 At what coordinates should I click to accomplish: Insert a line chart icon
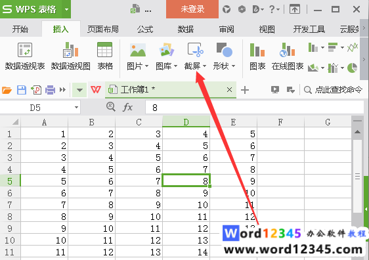pos(353,47)
